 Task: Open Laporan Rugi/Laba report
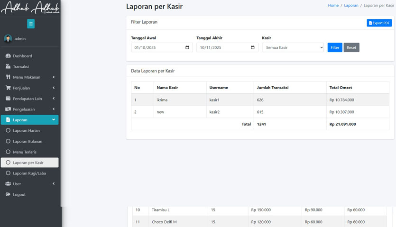pos(29,173)
